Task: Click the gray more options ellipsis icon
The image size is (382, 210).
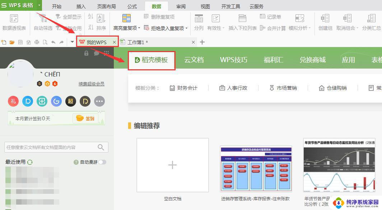Action: coord(99,102)
